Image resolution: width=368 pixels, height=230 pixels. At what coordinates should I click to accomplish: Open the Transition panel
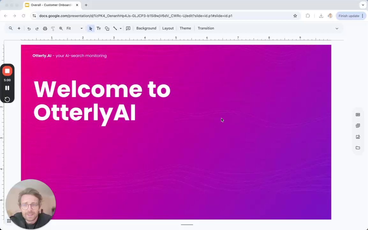click(x=206, y=28)
